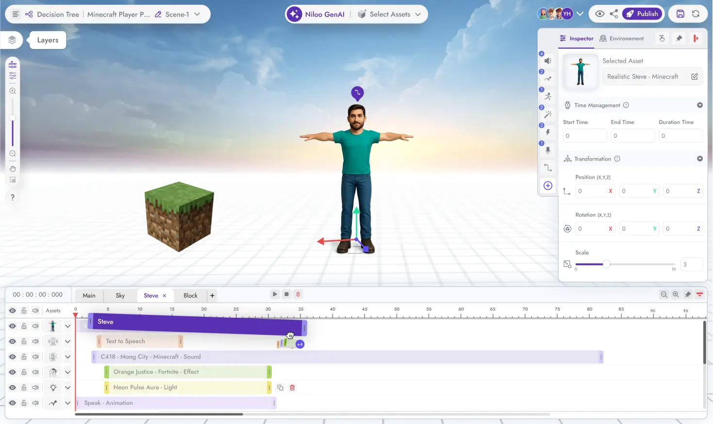The width and height of the screenshot is (713, 424).
Task: Click the refresh sync icon
Action: 696,14
